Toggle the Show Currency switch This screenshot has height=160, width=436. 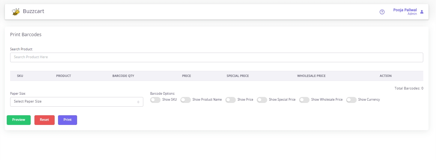coord(351,100)
